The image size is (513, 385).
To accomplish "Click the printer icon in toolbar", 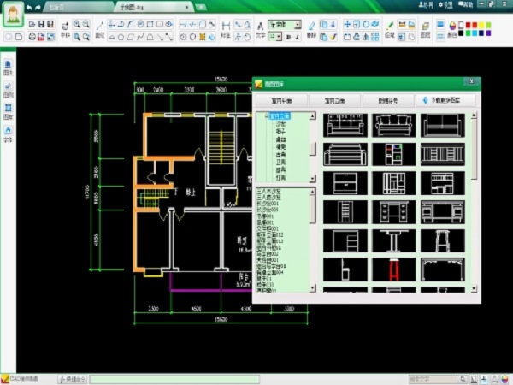I will pyautogui.click(x=32, y=37).
